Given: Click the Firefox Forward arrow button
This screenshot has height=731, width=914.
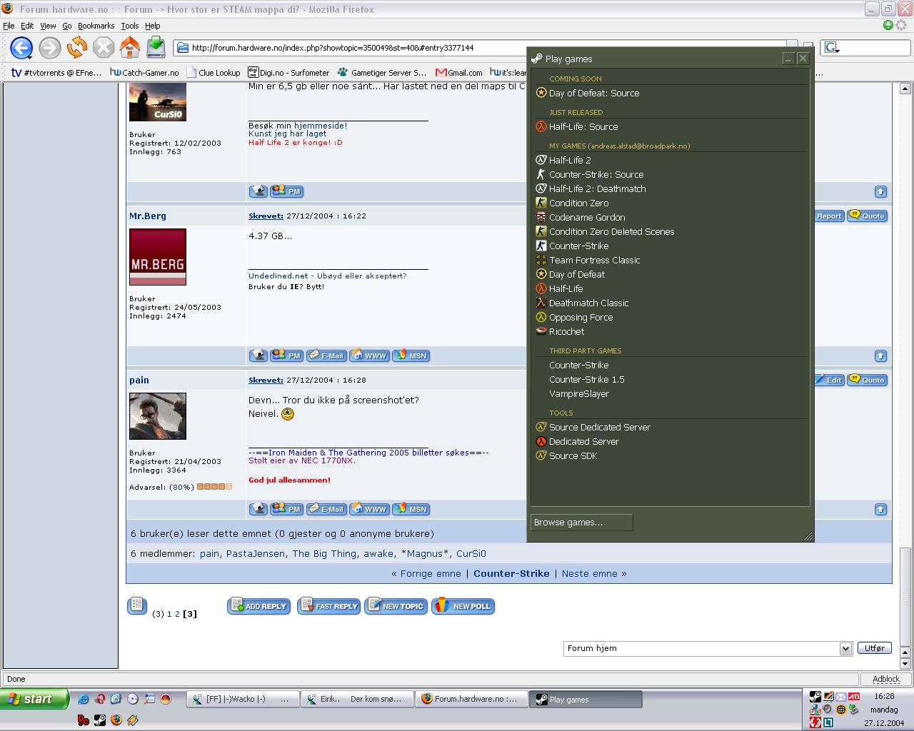Looking at the screenshot, I should [x=49, y=48].
